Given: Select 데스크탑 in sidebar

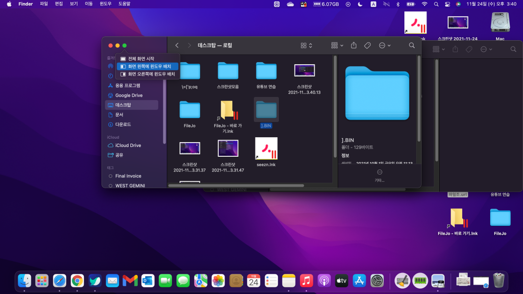Looking at the screenshot, I should [131, 105].
